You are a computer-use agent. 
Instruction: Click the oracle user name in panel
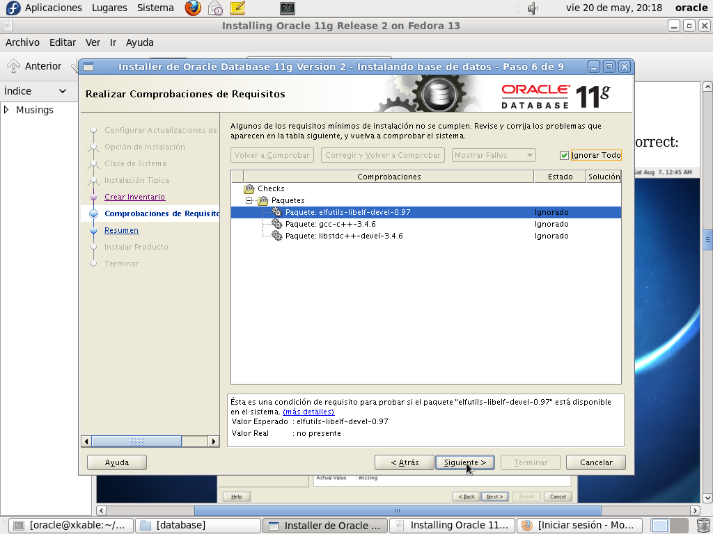691,8
